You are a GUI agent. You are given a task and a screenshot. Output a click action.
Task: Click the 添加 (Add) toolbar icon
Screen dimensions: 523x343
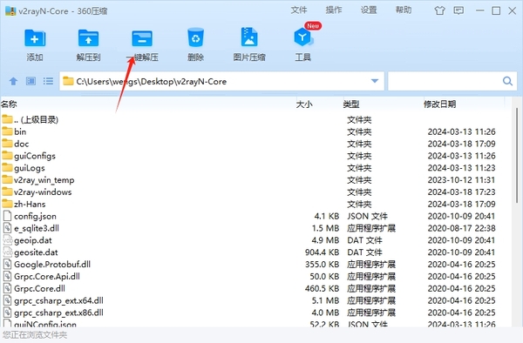tap(35, 38)
